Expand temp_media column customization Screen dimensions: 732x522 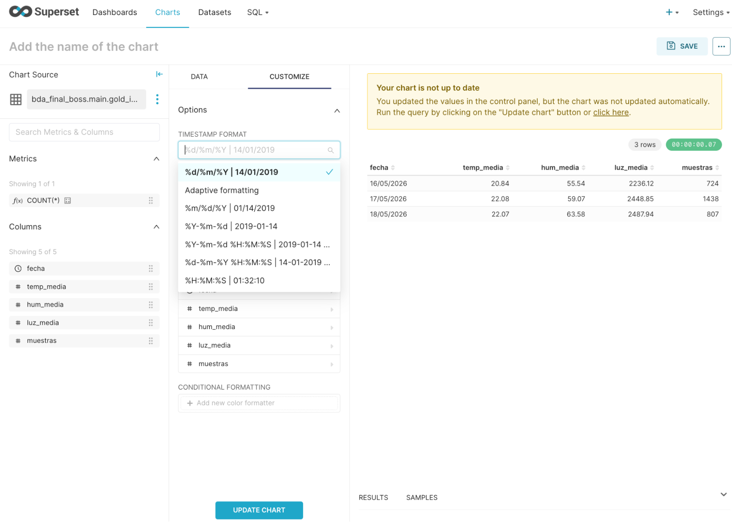pyautogui.click(x=332, y=309)
